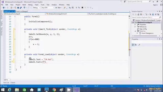Viewport: 163px width, 92px height.
Task: Click the Sync with Active Document icon
Action: [150, 14]
